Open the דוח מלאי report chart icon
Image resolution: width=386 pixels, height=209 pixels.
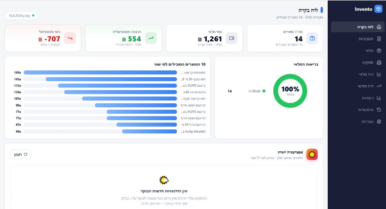point(379,74)
